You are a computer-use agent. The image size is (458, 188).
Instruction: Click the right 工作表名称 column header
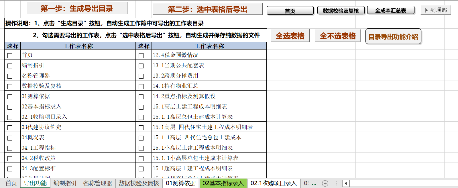point(209,46)
